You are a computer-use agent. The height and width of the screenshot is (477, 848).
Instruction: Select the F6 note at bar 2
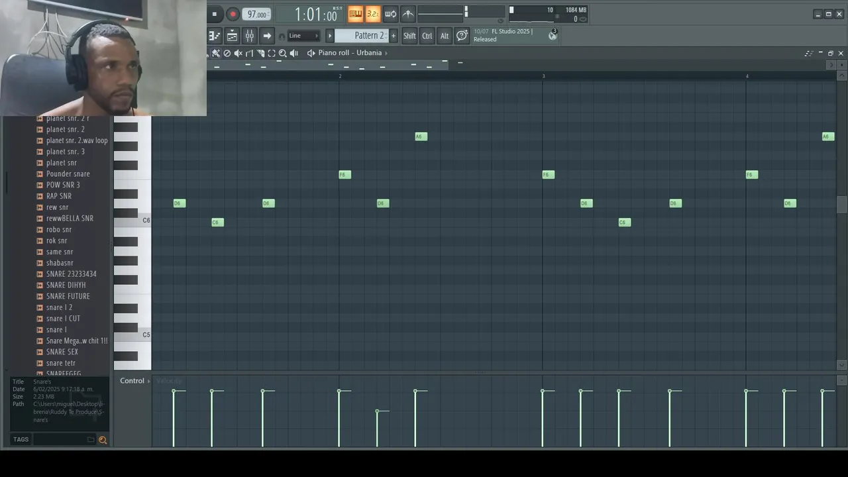(345, 175)
